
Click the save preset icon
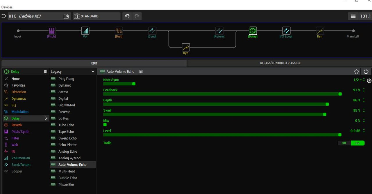click(66, 16)
